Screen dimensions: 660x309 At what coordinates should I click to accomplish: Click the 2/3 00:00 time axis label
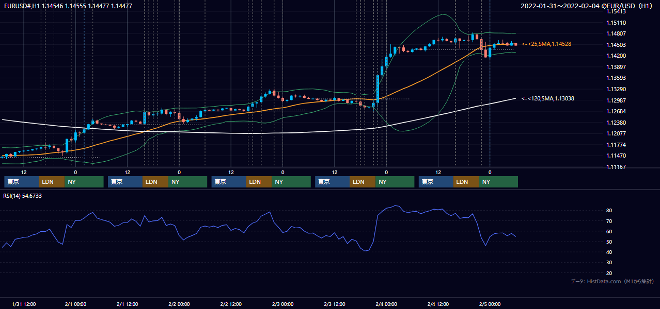point(283,304)
